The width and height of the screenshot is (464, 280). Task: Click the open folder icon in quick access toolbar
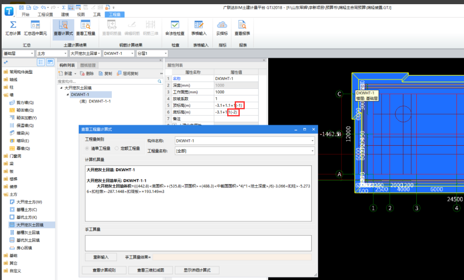36,8
